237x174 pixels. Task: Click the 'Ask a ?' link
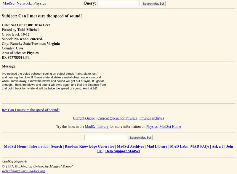click(x=218, y=146)
